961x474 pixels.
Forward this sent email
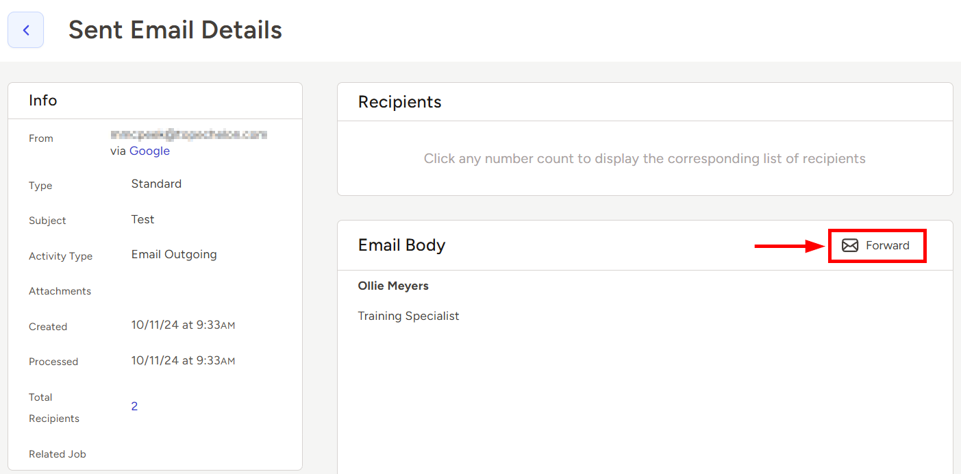pos(877,245)
